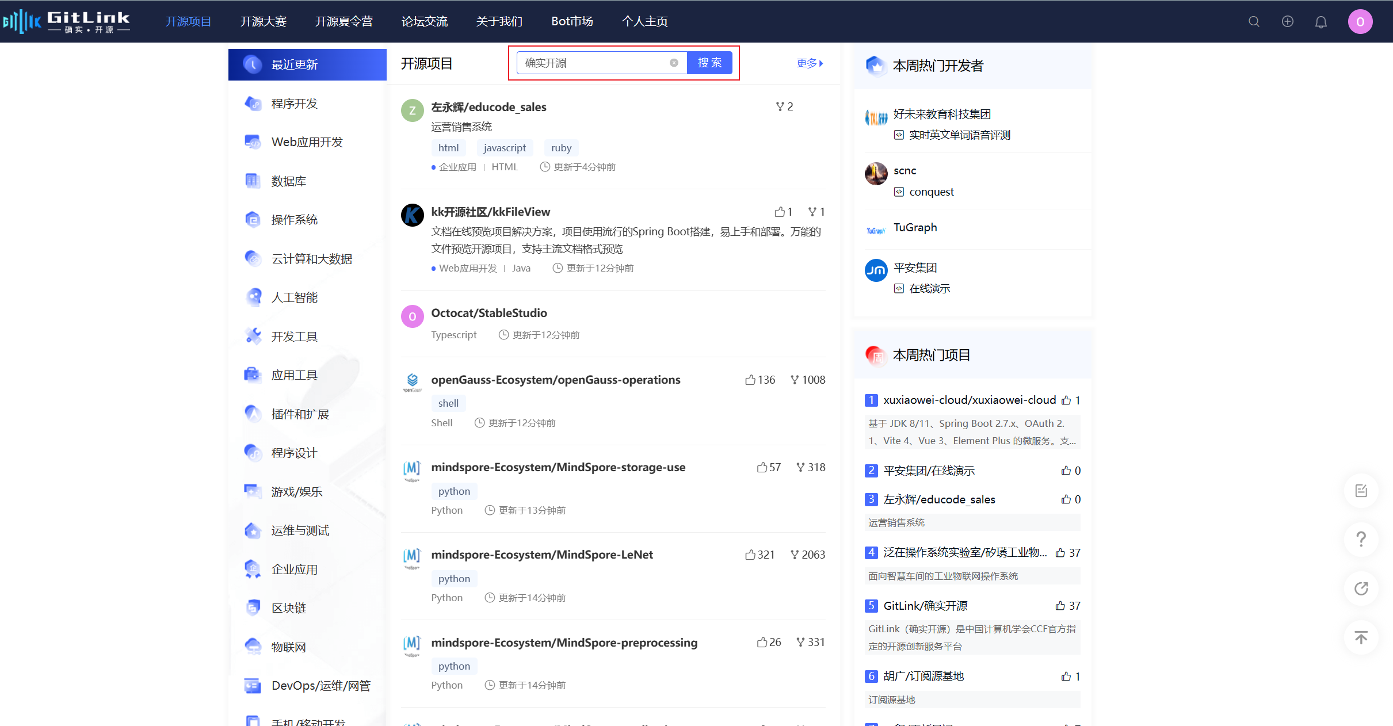Select the 开源项目 nav item
Viewport: 1393px width, 726px height.
[188, 21]
